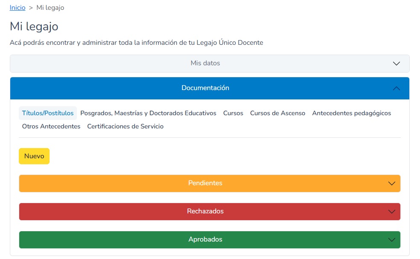Image resolution: width=420 pixels, height=259 pixels.
Task: Click the Mi legajo breadcrumb text
Action: tap(50, 8)
